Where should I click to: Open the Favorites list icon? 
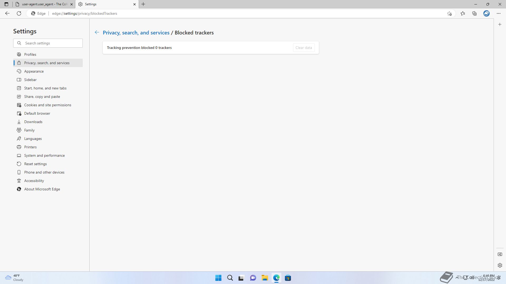pos(463,13)
